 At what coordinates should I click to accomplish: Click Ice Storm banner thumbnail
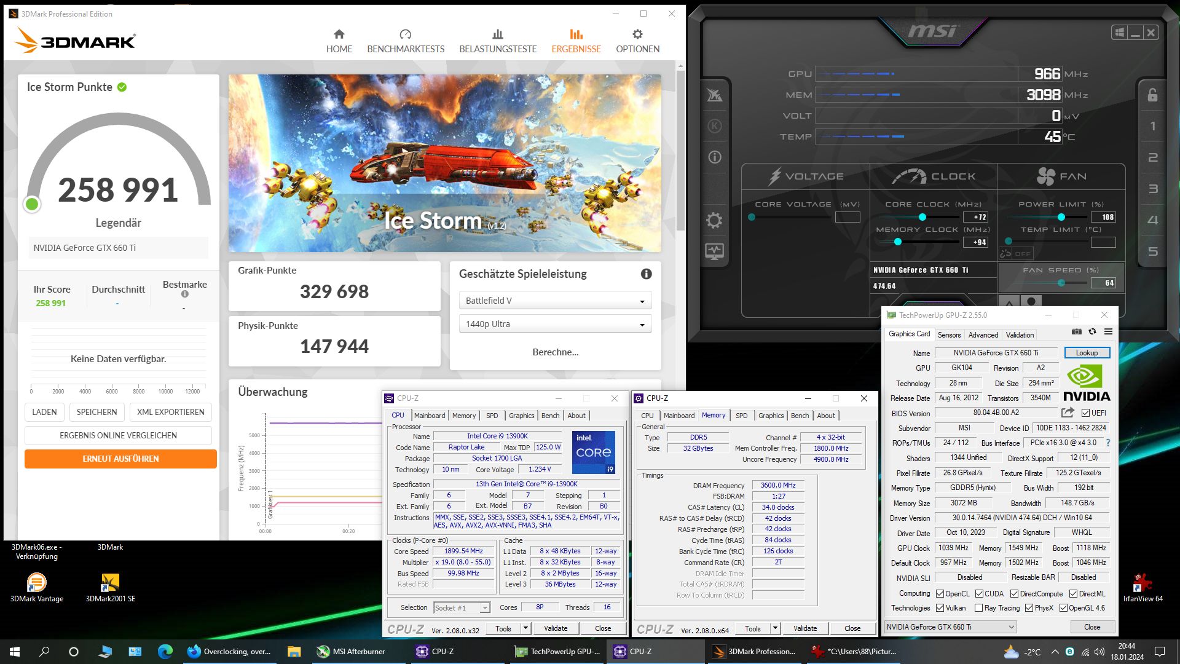click(445, 163)
